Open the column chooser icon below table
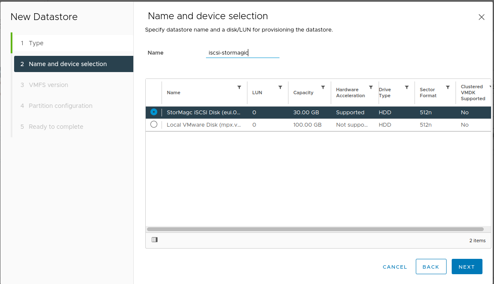494x284 pixels. [x=155, y=240]
